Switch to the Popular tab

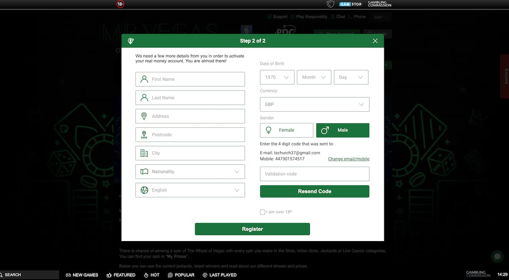coord(181,275)
